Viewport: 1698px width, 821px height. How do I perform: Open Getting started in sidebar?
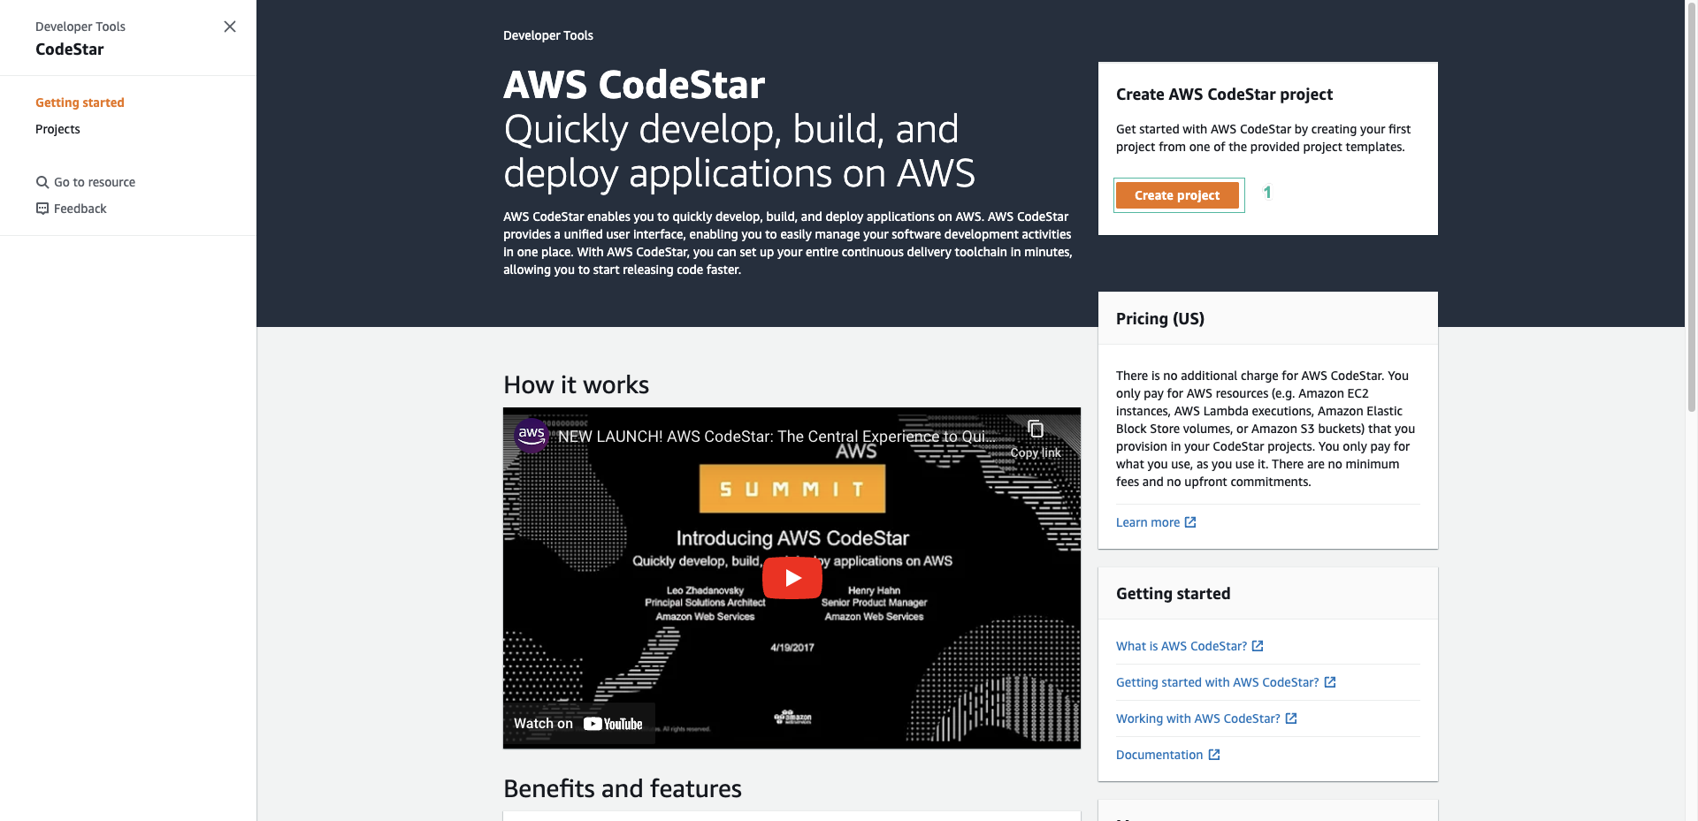[80, 103]
